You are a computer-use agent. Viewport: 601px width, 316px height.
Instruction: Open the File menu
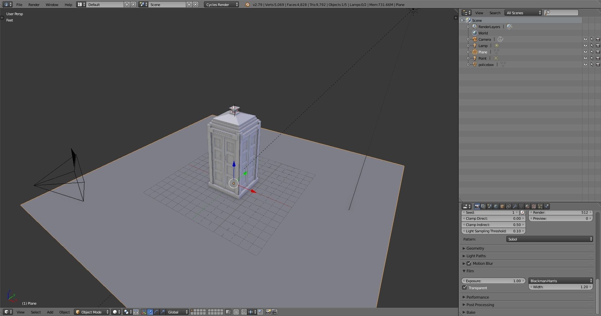click(x=19, y=4)
